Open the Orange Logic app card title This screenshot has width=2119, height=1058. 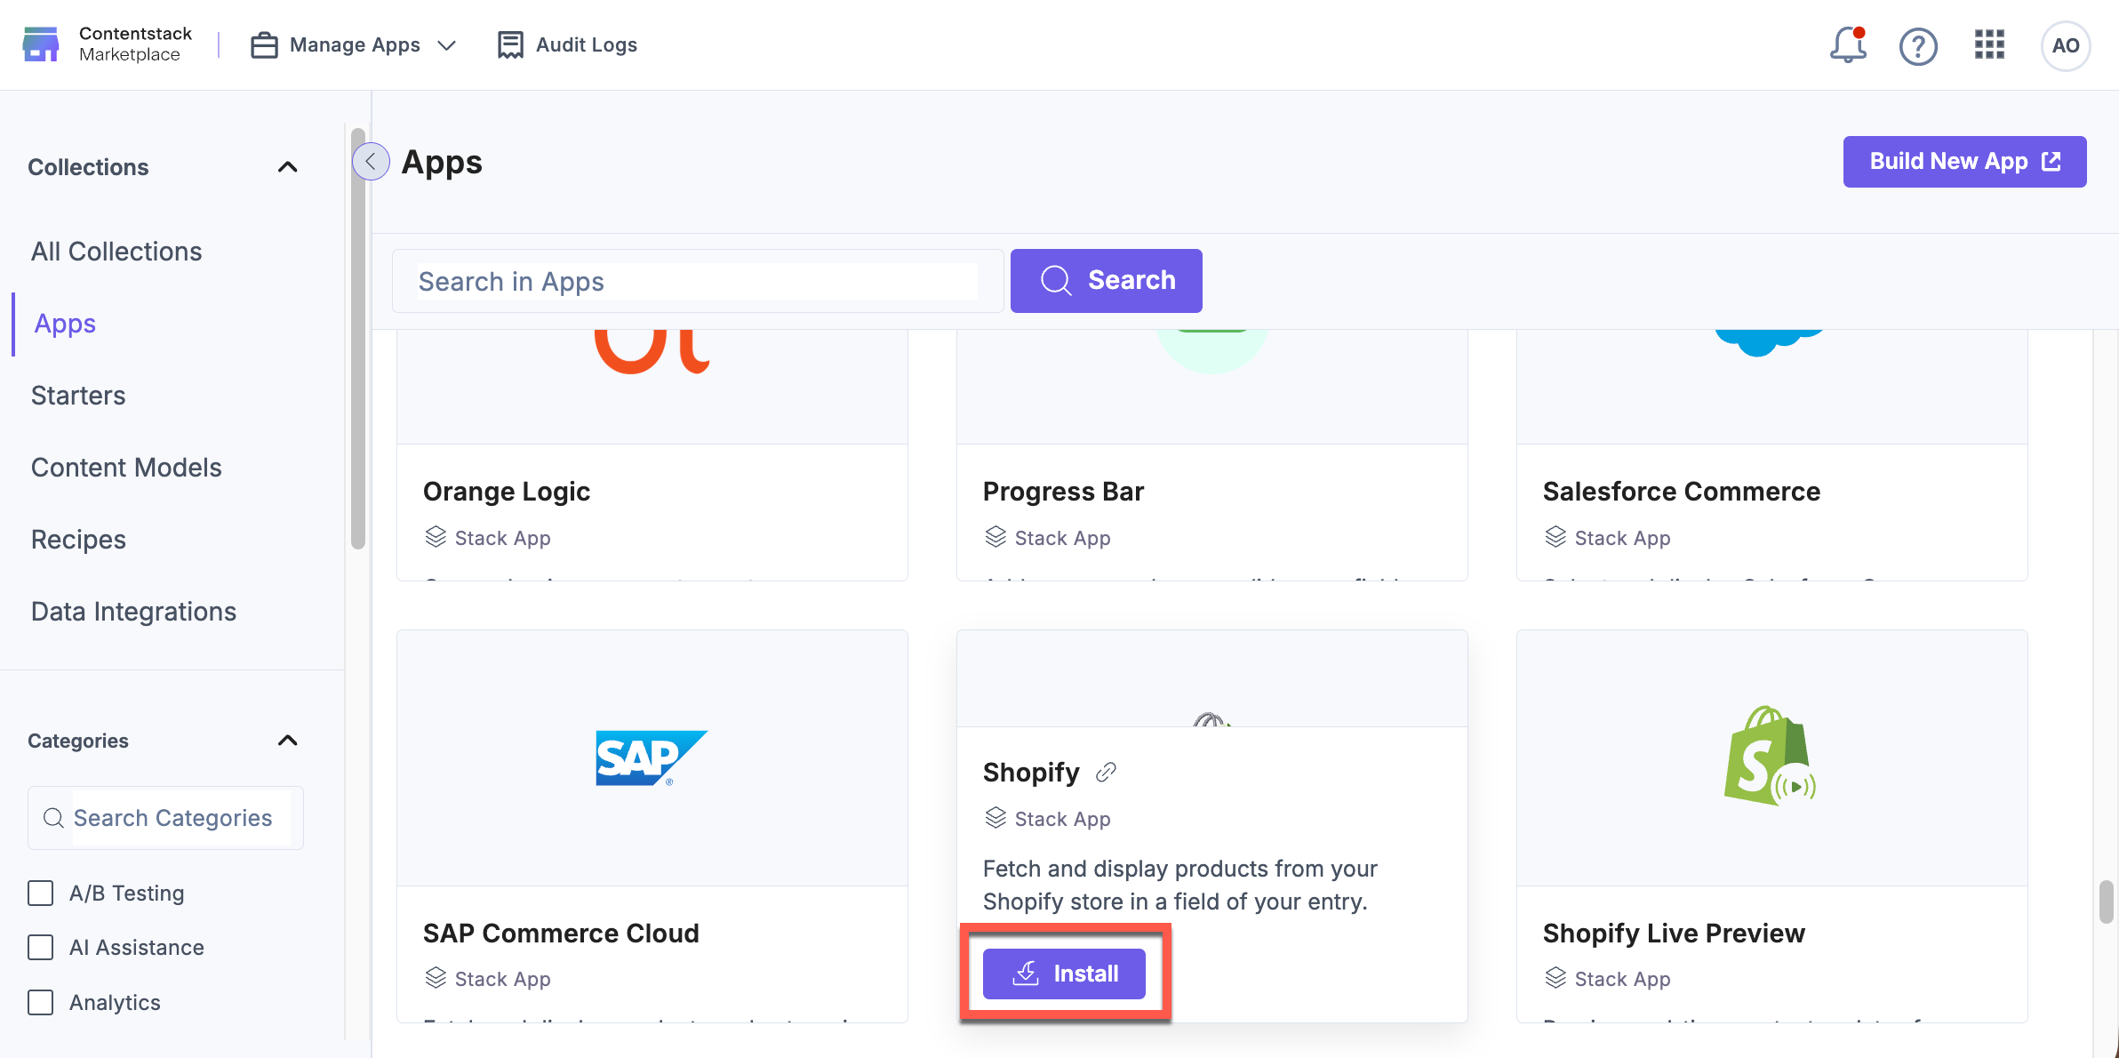point(507,492)
